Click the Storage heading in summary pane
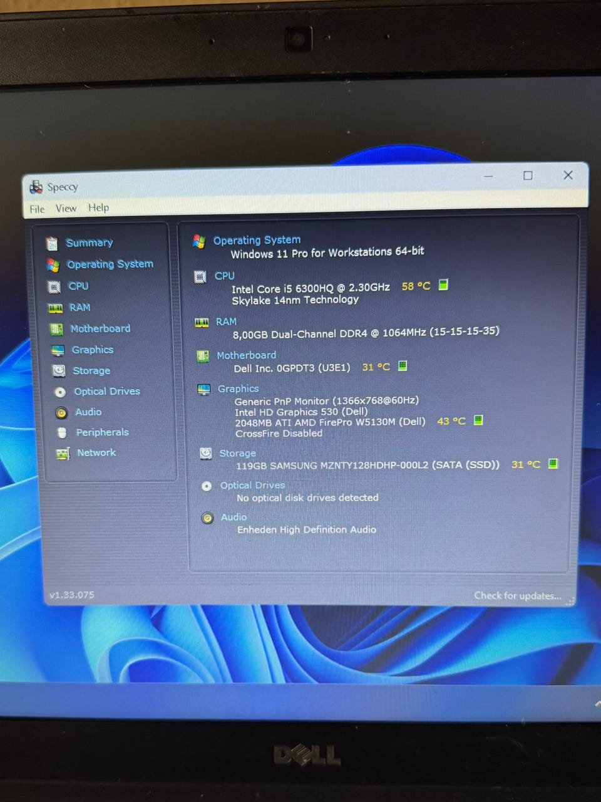Viewport: 601px width, 802px height. tap(237, 453)
